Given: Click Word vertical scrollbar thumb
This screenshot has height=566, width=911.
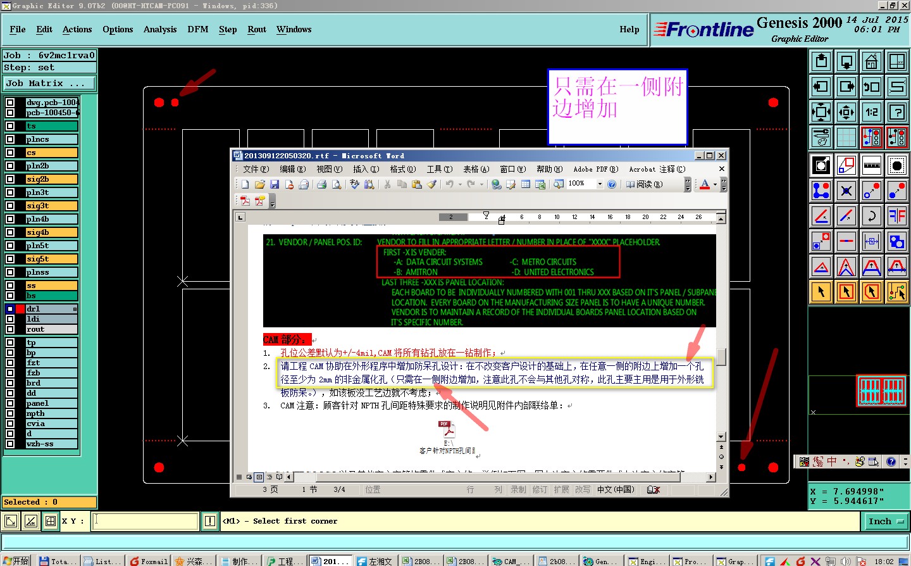Looking at the screenshot, I should (x=721, y=357).
